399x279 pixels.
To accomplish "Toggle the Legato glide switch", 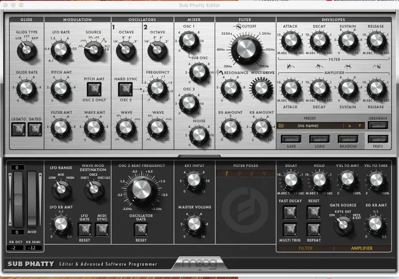I will point(18,129).
